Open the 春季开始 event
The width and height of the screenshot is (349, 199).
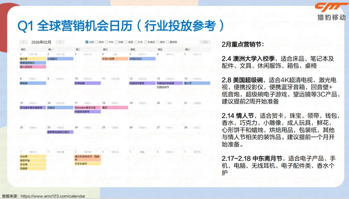(x=33, y=160)
